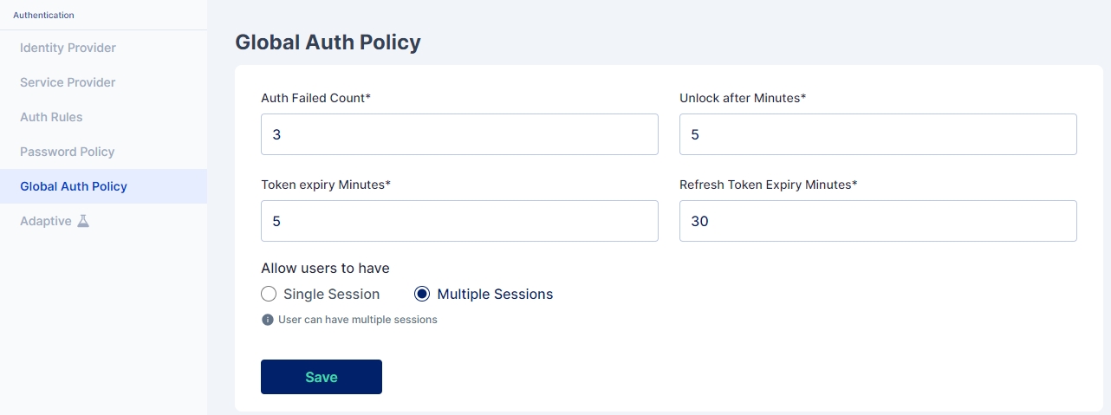This screenshot has width=1111, height=415.
Task: Click the Global Auth Policy page heading
Action: [328, 42]
